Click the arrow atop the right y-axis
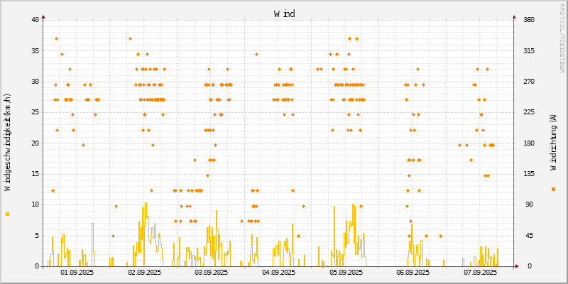The image size is (568, 284). click(x=514, y=16)
